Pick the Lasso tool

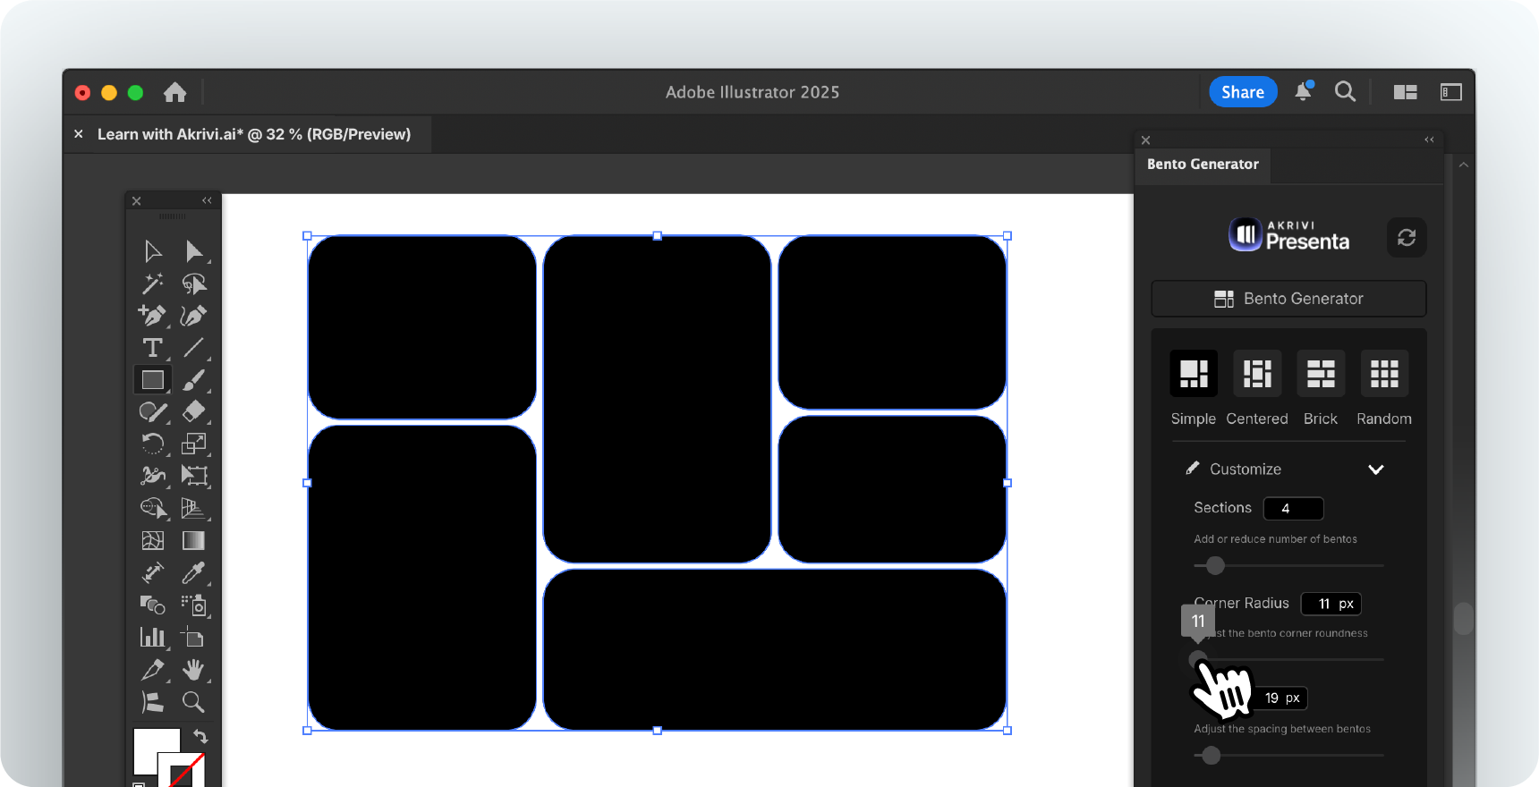click(x=193, y=283)
